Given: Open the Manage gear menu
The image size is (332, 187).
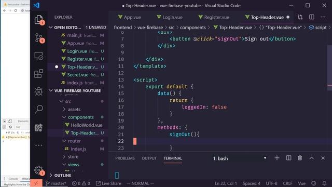Looking at the screenshot, I should coord(39,170).
